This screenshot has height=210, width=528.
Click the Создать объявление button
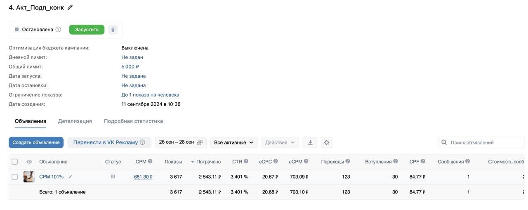point(36,142)
